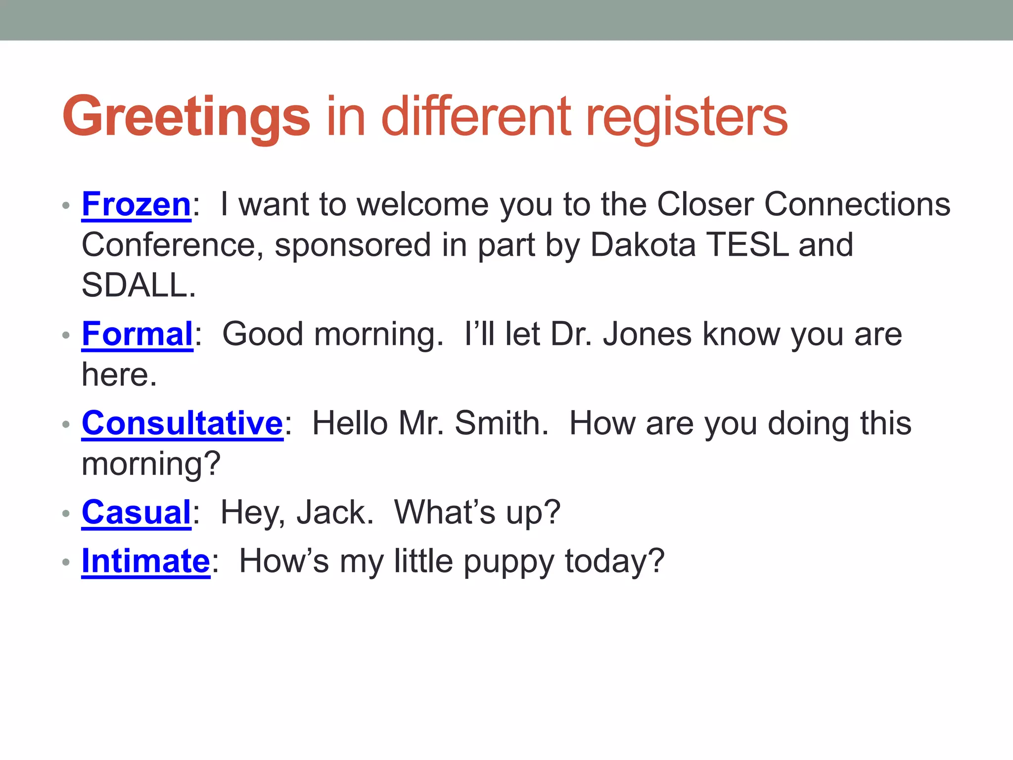Screen dimensions: 1013x760
Task: Open the Casual link
Action: (136, 512)
